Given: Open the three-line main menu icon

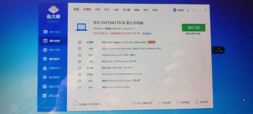Looking at the screenshot, I should (194, 10).
